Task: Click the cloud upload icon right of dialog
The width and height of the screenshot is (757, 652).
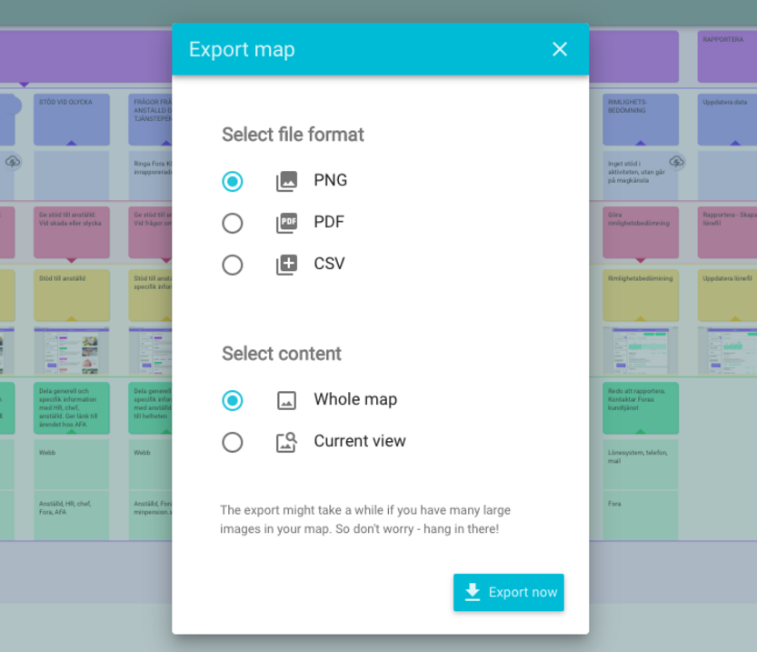Action: click(x=676, y=161)
